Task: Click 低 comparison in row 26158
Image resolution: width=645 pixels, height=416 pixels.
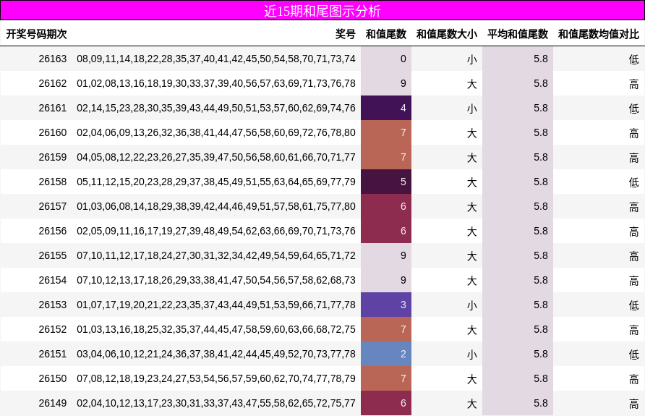Action: (634, 182)
